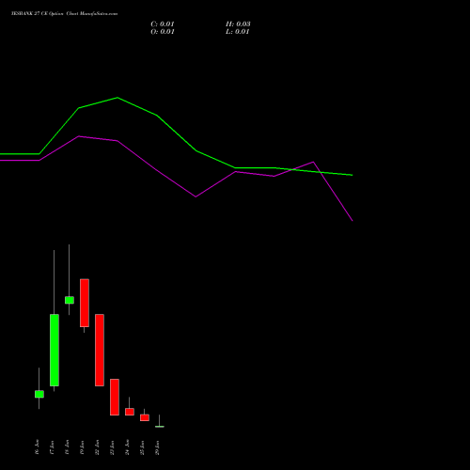Viewport: 470px width, 470px height.
Task: Click the date label starting with 22
Action: pos(97,447)
